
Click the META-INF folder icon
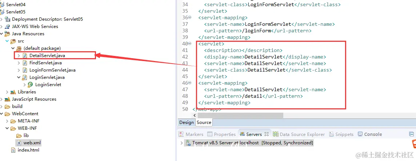[13, 121]
